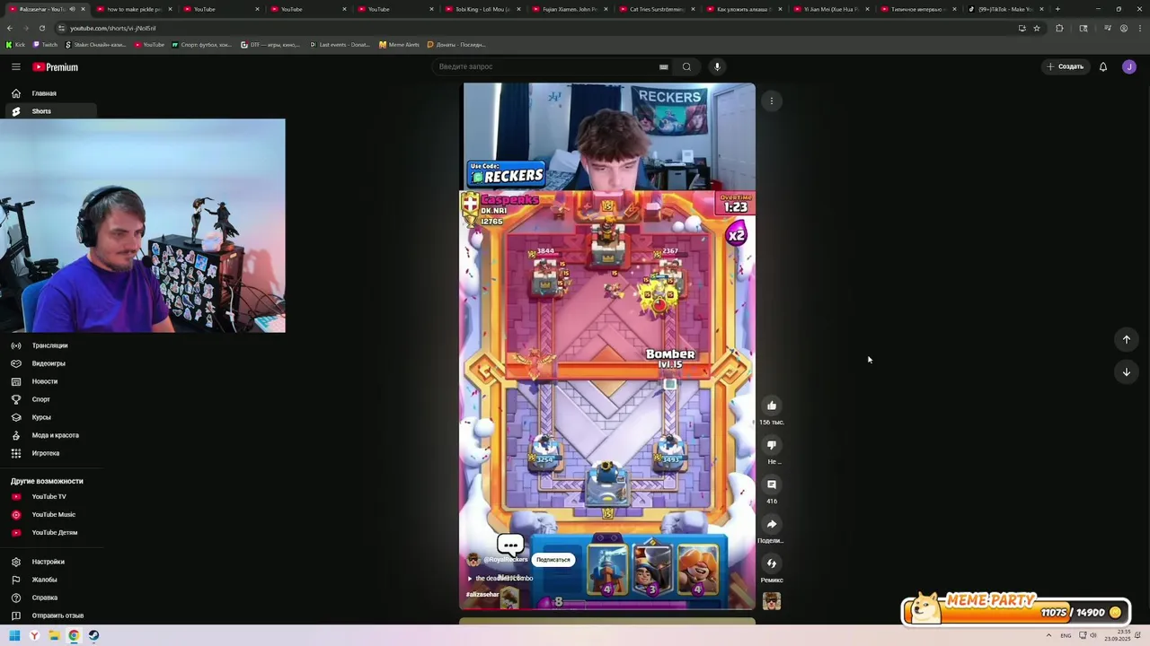Open the YouTube hamburger guide menu
The width and height of the screenshot is (1150, 646).
pyautogui.click(x=15, y=67)
